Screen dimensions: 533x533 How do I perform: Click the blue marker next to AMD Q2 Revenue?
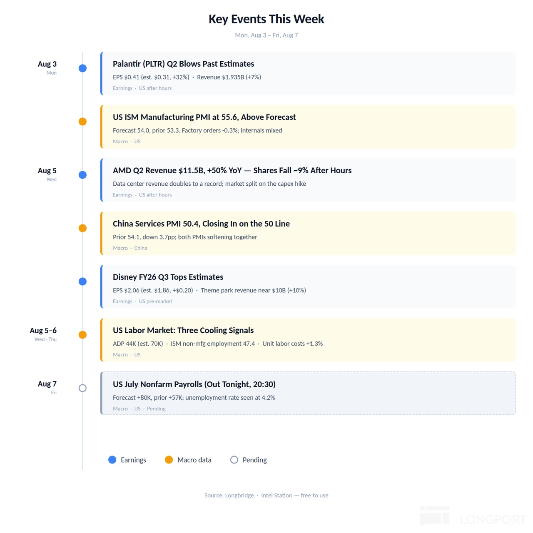tap(82, 175)
